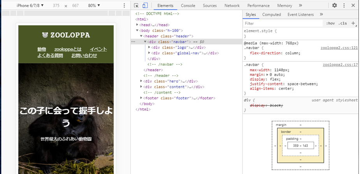The image size is (360, 174).
Task: Click the イベント nav link
Action: (98, 49)
